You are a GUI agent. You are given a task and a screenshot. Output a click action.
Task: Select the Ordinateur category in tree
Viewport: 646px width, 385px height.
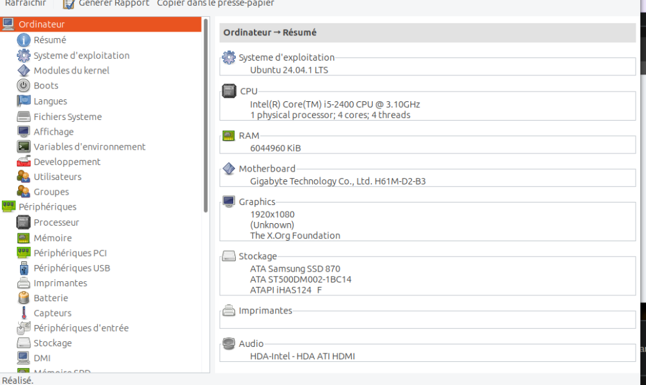tap(41, 25)
